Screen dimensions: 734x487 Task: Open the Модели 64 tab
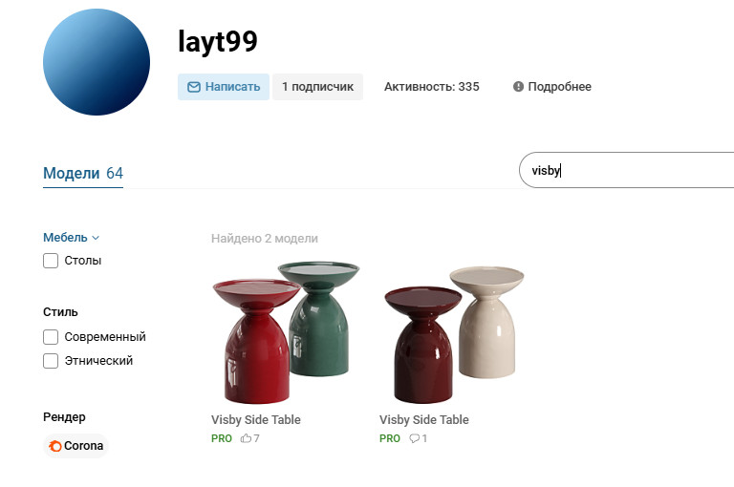[x=83, y=174]
